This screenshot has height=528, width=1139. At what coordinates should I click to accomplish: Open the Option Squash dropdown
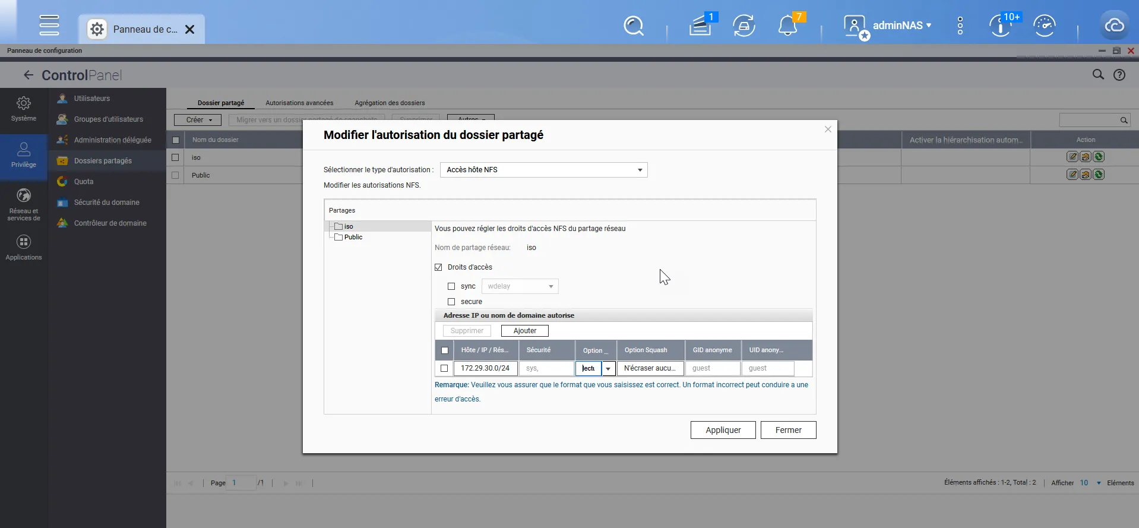coord(650,368)
